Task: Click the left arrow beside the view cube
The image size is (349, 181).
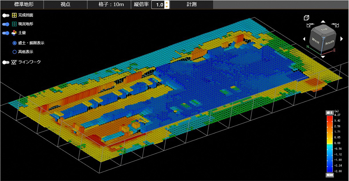Action: click(304, 39)
